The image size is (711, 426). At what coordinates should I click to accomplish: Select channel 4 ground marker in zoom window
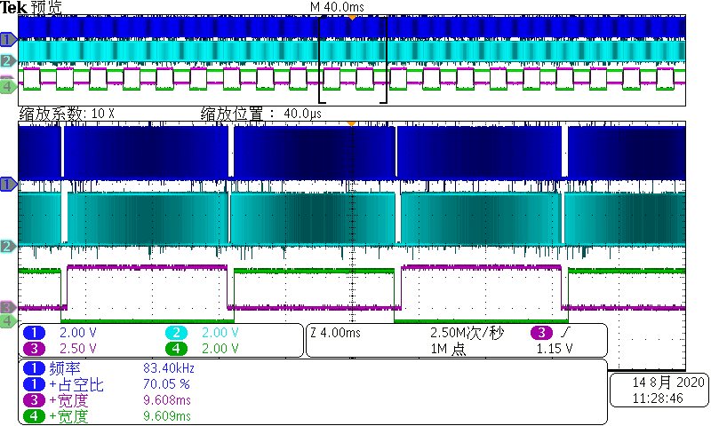click(8, 321)
